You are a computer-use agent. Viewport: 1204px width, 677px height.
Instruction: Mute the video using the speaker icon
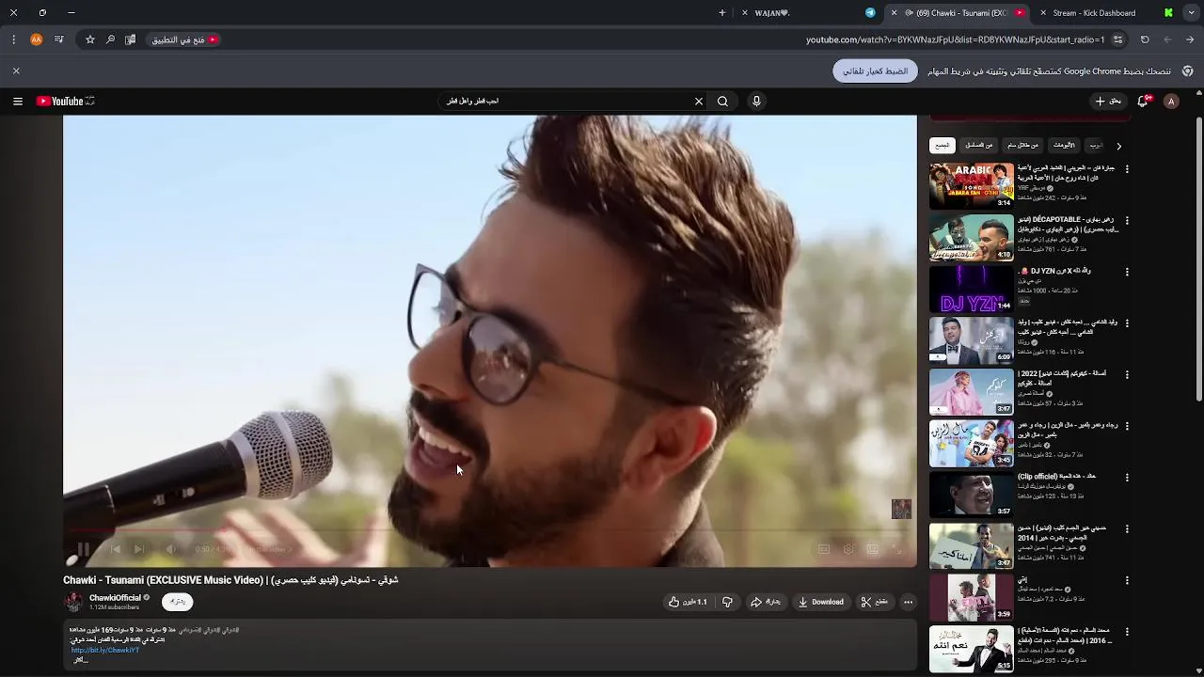(170, 549)
